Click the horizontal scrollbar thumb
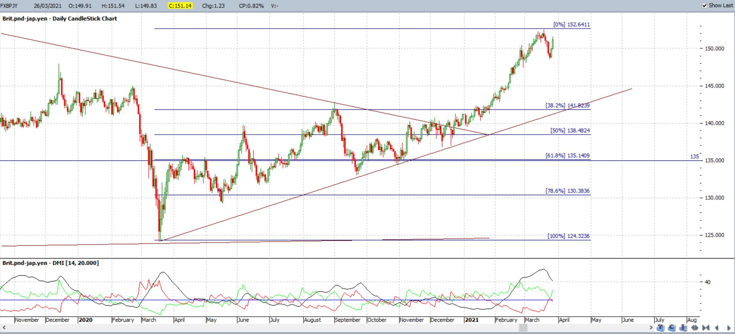 523,327
